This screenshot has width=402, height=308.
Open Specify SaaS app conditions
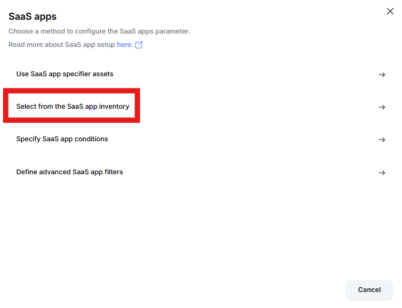point(62,139)
